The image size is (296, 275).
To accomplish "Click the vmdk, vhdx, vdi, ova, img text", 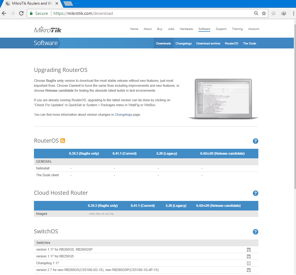I will (x=101, y=214).
